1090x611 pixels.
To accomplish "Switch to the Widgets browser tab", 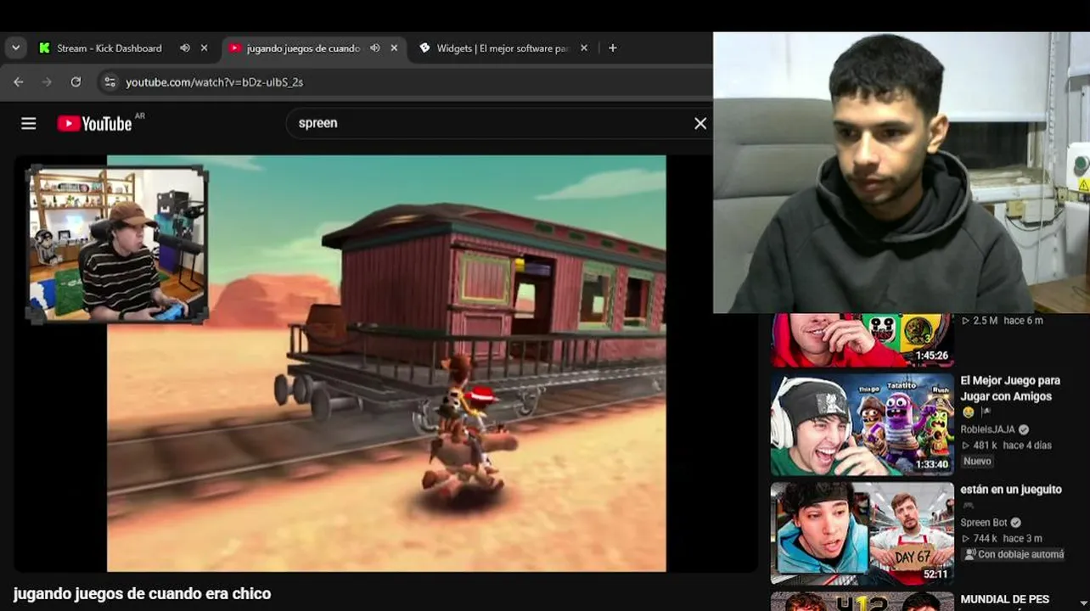I will (x=504, y=48).
